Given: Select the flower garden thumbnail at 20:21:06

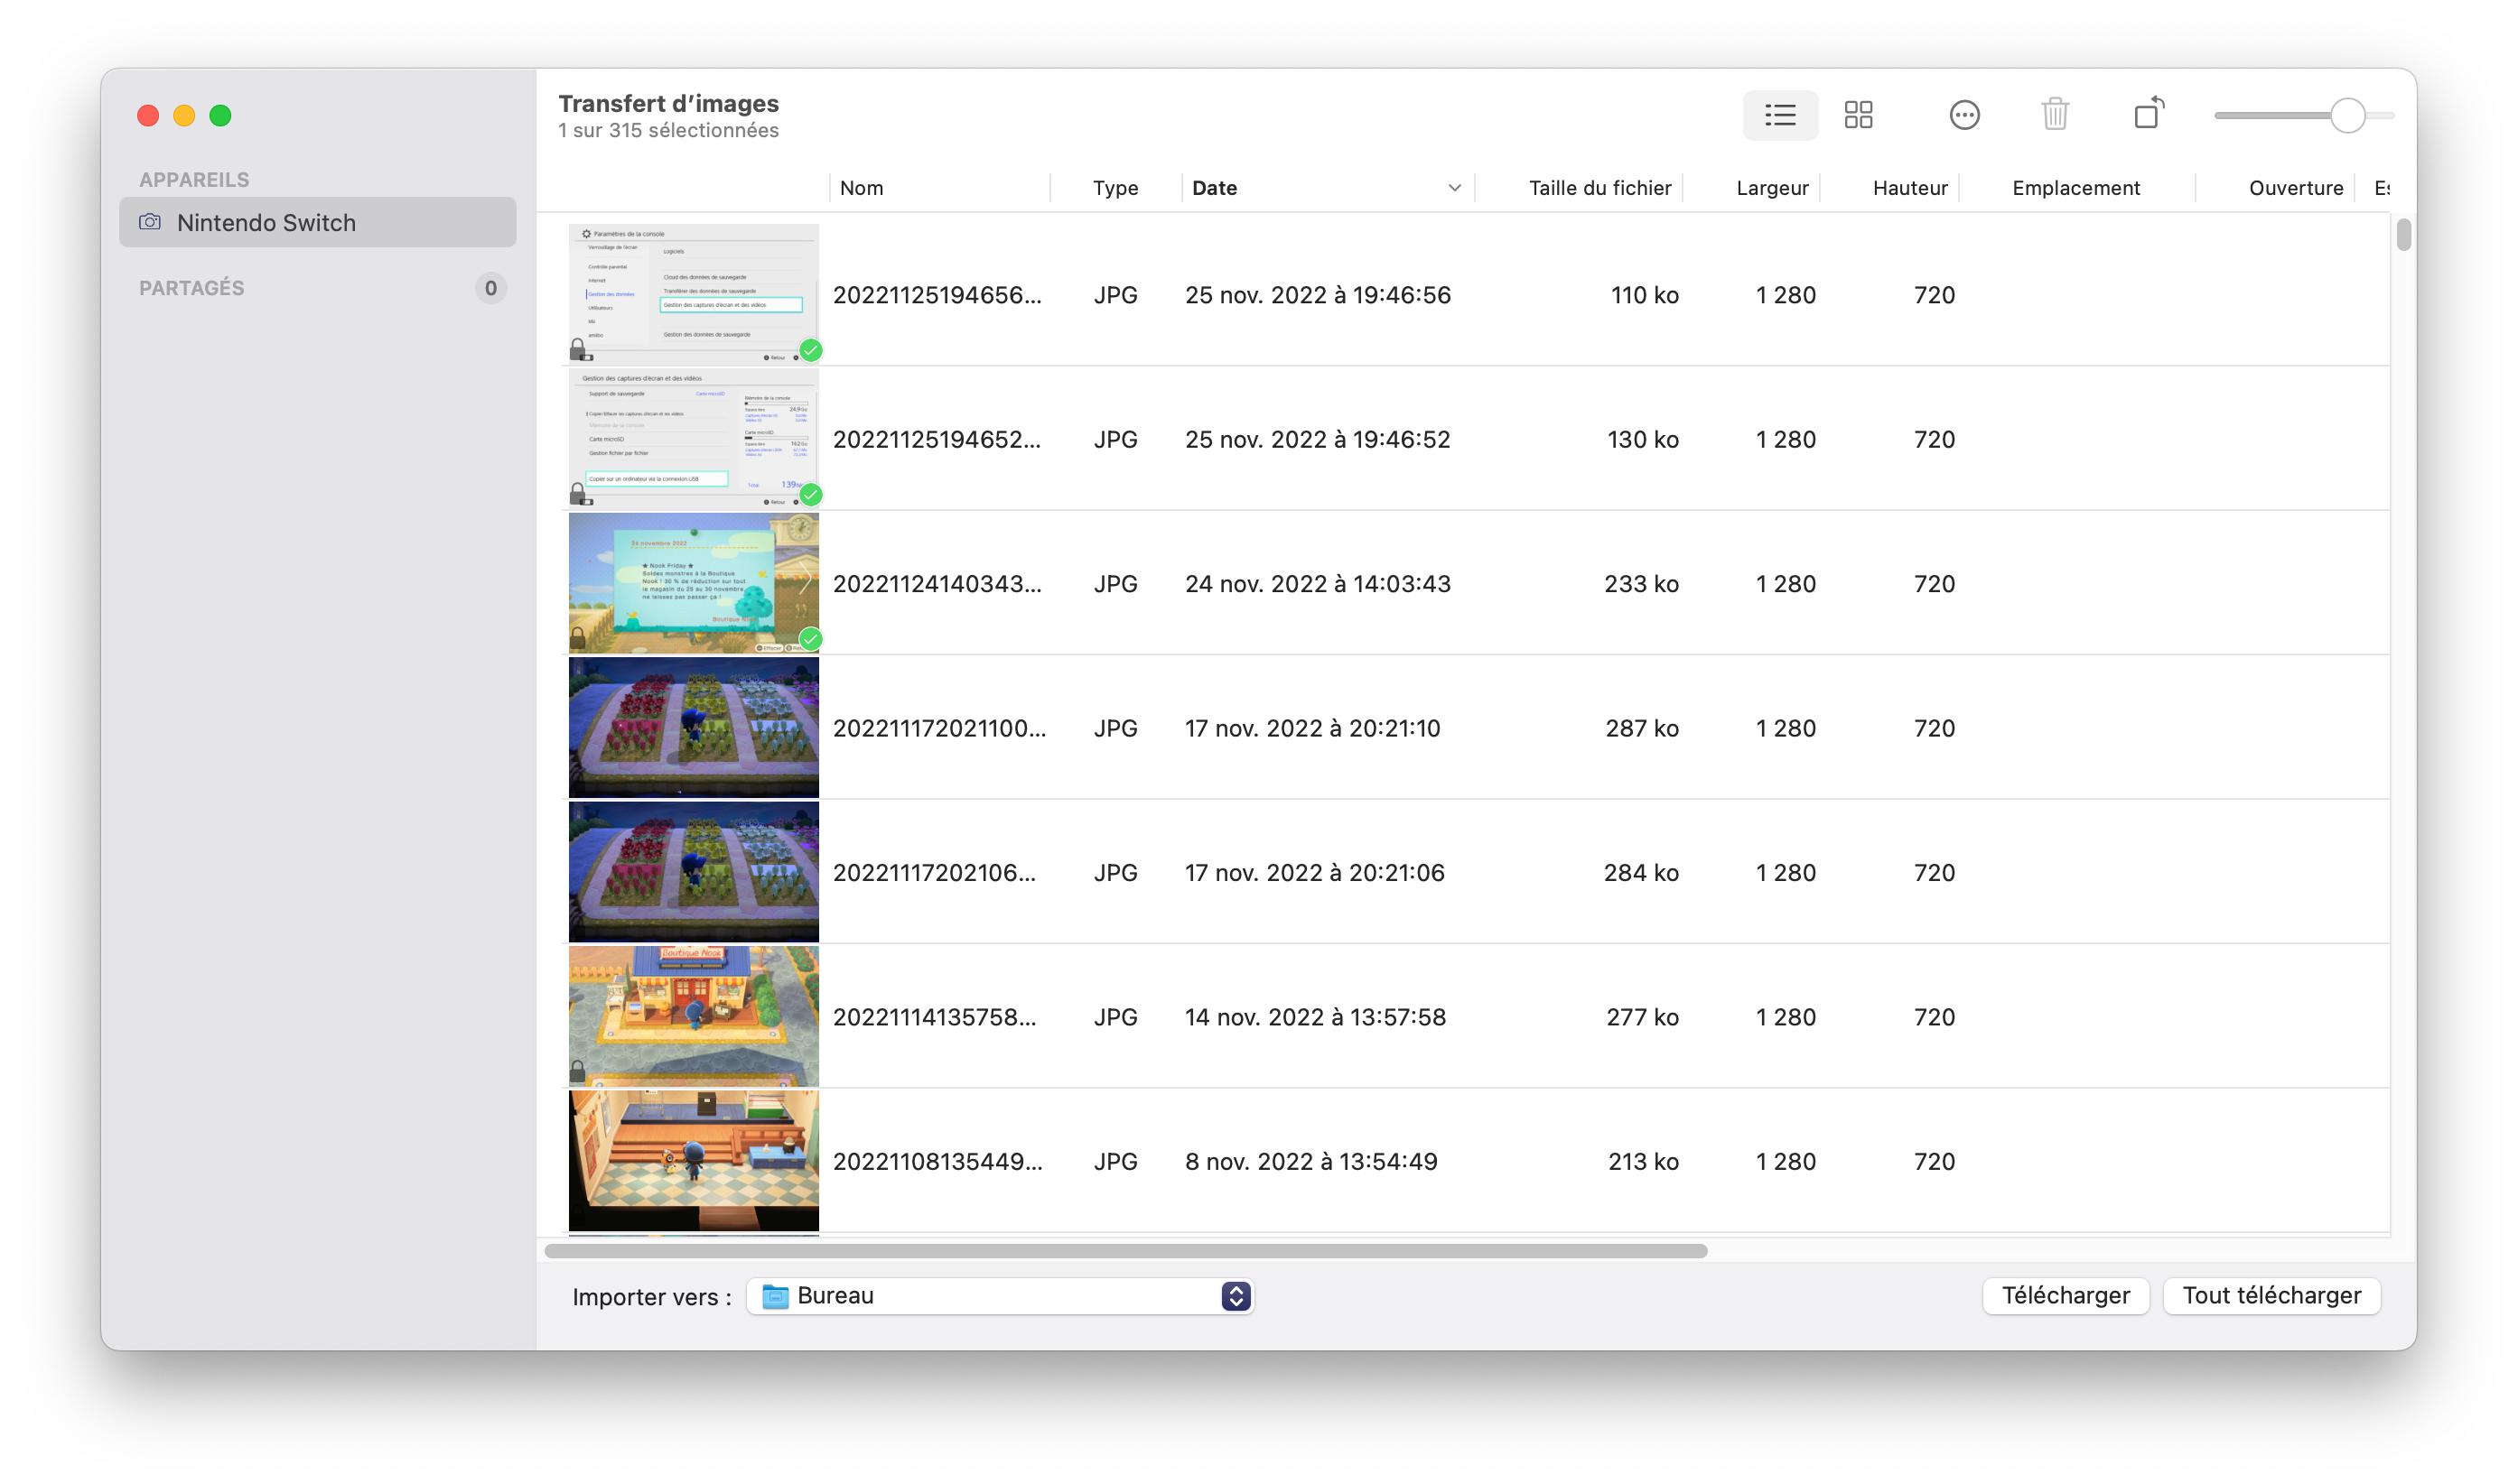Looking at the screenshot, I should point(694,872).
